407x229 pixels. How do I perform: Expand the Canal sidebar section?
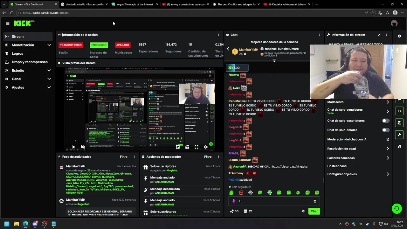pos(28,79)
